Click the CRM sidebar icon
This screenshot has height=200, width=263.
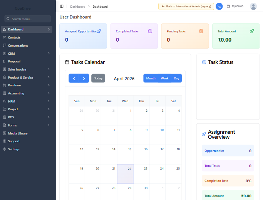point(5,54)
